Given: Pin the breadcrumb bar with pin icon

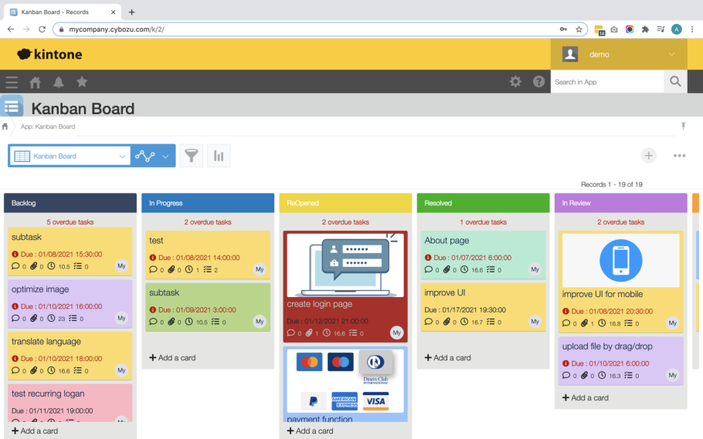Looking at the screenshot, I should [683, 126].
